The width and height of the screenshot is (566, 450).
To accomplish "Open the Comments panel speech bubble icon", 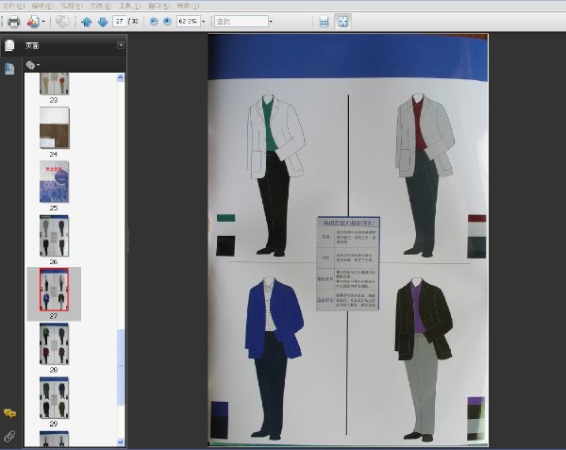I will pyautogui.click(x=9, y=413).
